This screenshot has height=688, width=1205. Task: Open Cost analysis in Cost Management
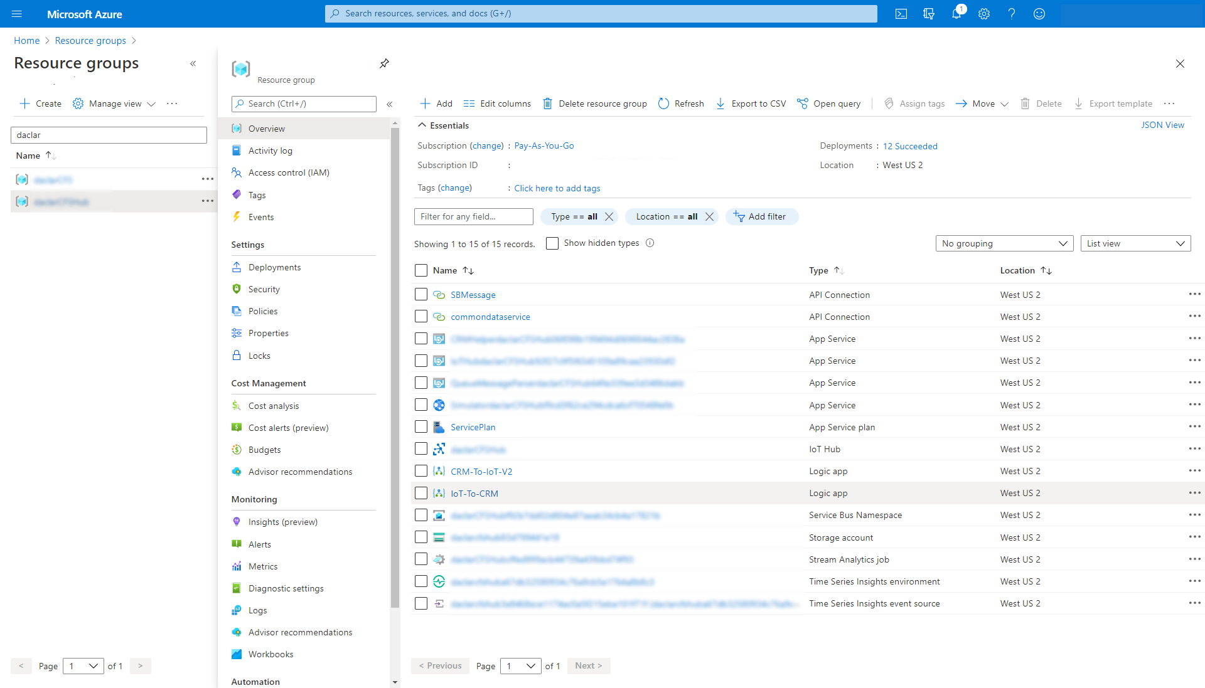pyautogui.click(x=274, y=405)
